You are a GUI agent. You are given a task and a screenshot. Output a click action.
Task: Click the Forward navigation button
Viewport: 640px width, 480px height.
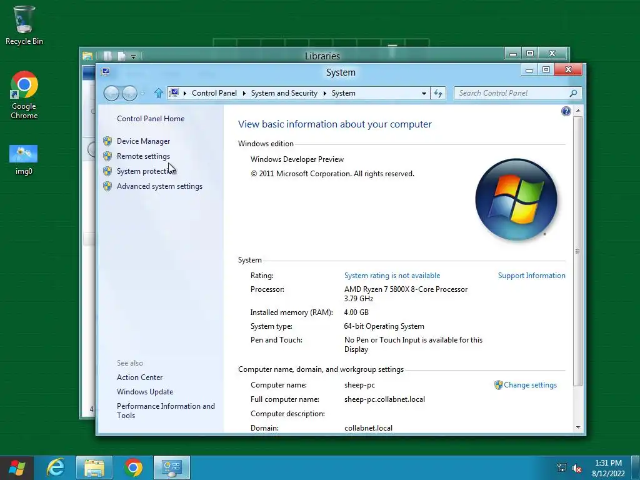[x=129, y=94]
